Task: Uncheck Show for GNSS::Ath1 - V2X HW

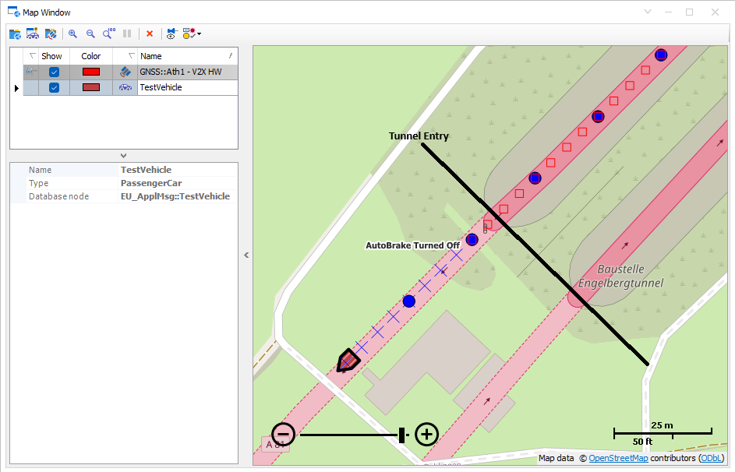Action: tap(54, 72)
